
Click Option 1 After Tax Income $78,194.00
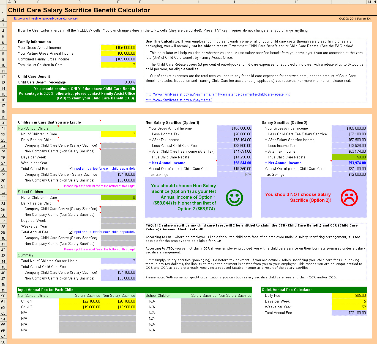[234, 140]
